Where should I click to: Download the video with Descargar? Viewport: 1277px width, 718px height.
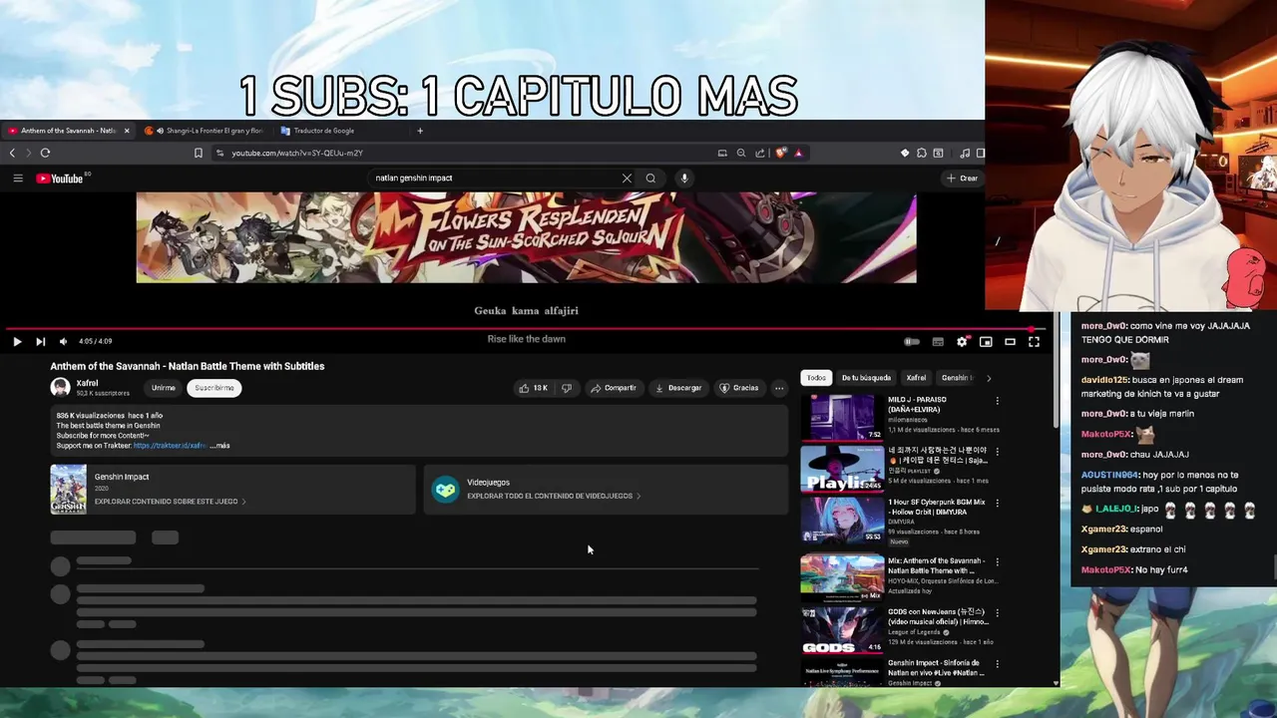[x=678, y=388]
